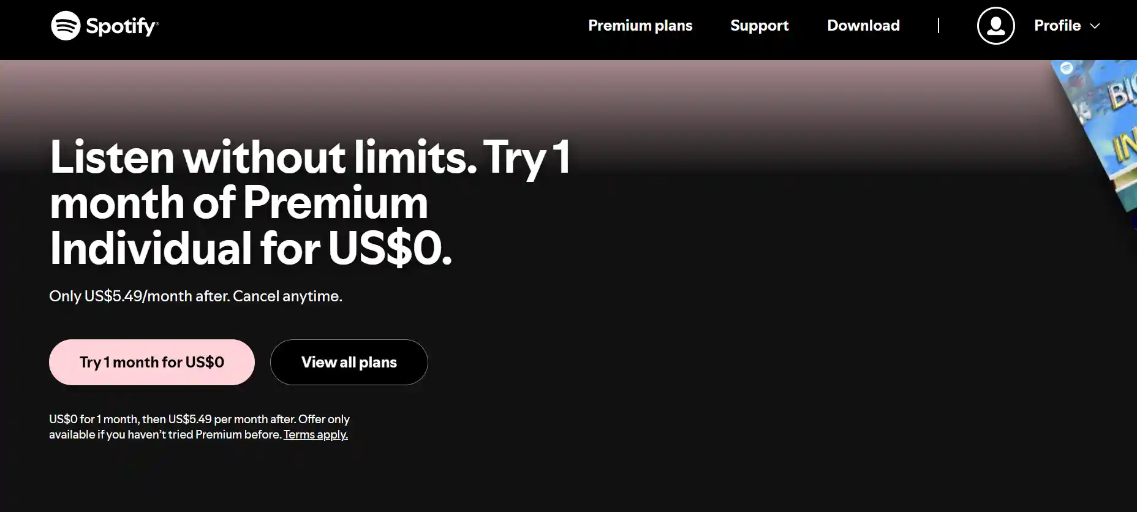Expand the Profile chevron arrow
The width and height of the screenshot is (1137, 512).
click(x=1095, y=26)
